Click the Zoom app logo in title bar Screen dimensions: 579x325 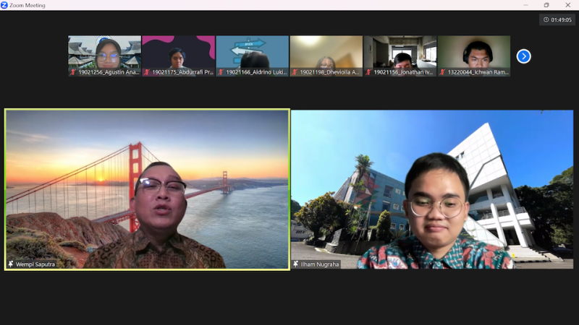[x=6, y=5]
